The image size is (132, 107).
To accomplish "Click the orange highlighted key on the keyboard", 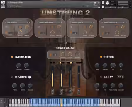I will (61, 103).
